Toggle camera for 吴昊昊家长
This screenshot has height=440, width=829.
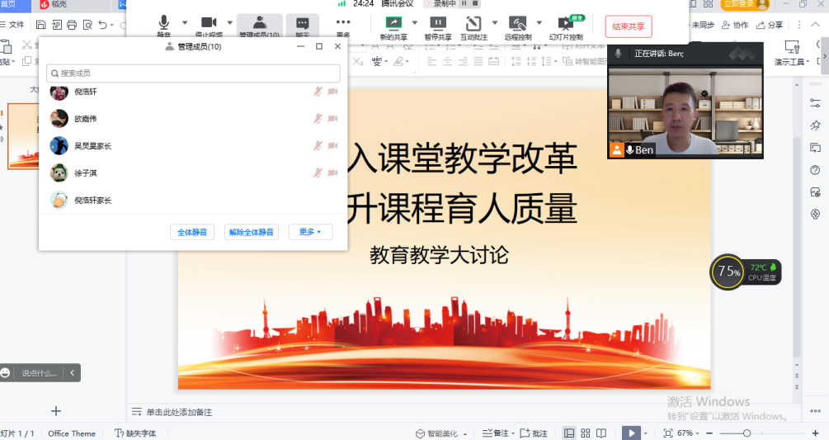click(x=332, y=146)
